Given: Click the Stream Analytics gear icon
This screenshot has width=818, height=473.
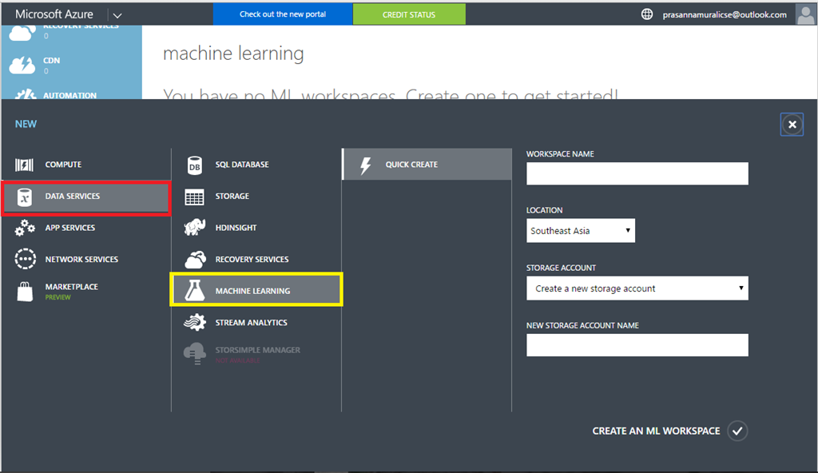Looking at the screenshot, I should pos(195,322).
